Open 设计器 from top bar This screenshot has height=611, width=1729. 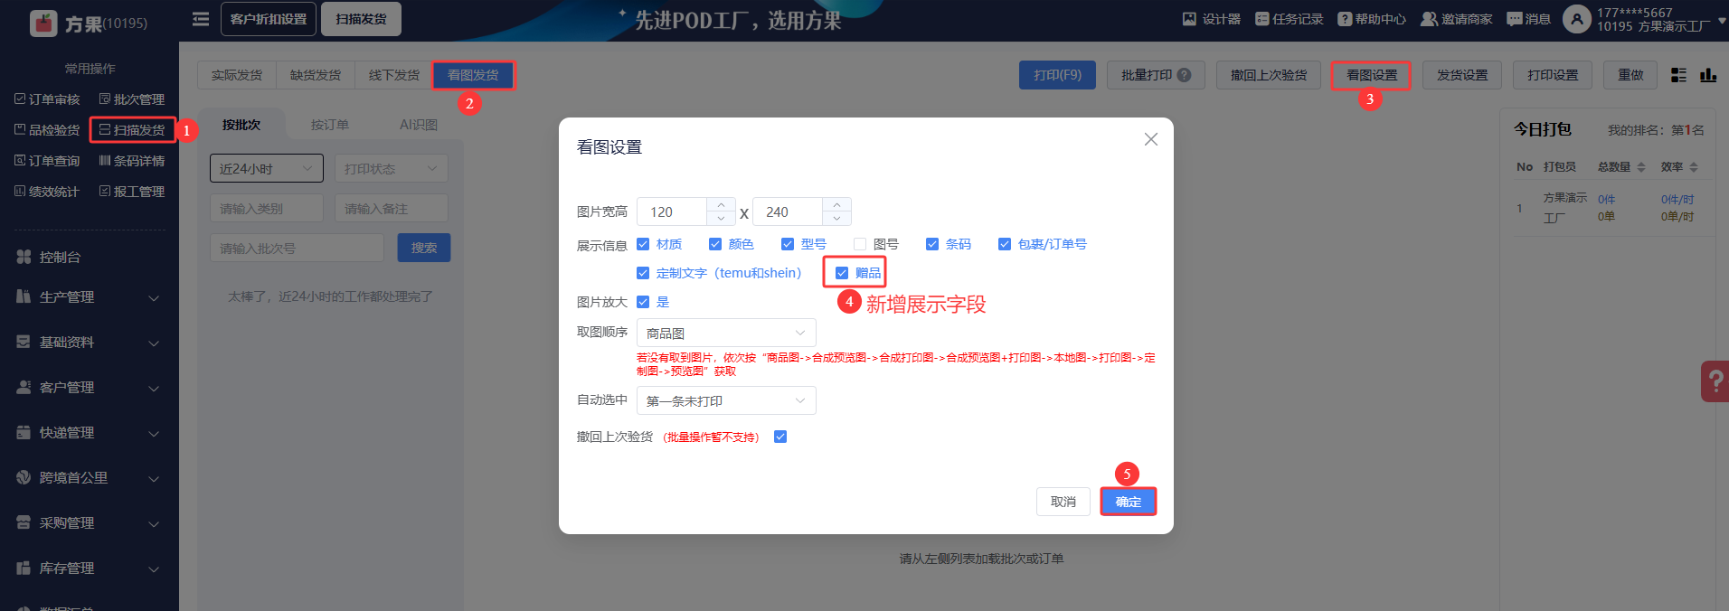pos(1212,19)
